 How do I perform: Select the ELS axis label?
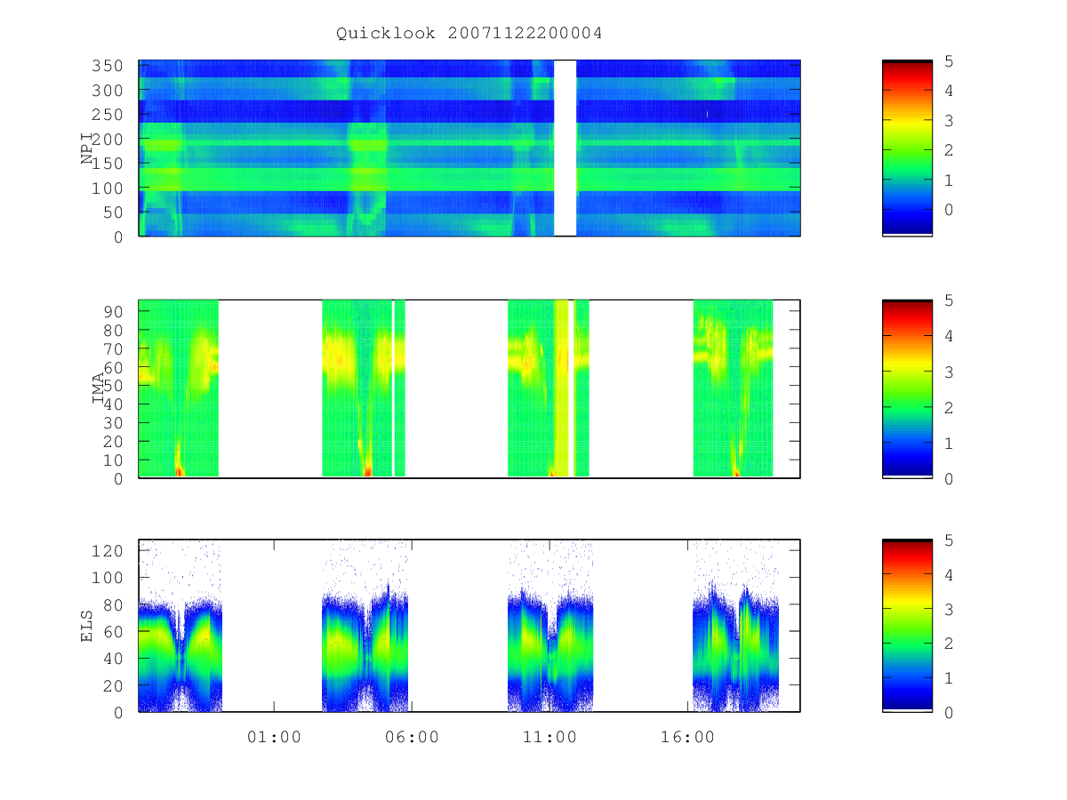(88, 626)
